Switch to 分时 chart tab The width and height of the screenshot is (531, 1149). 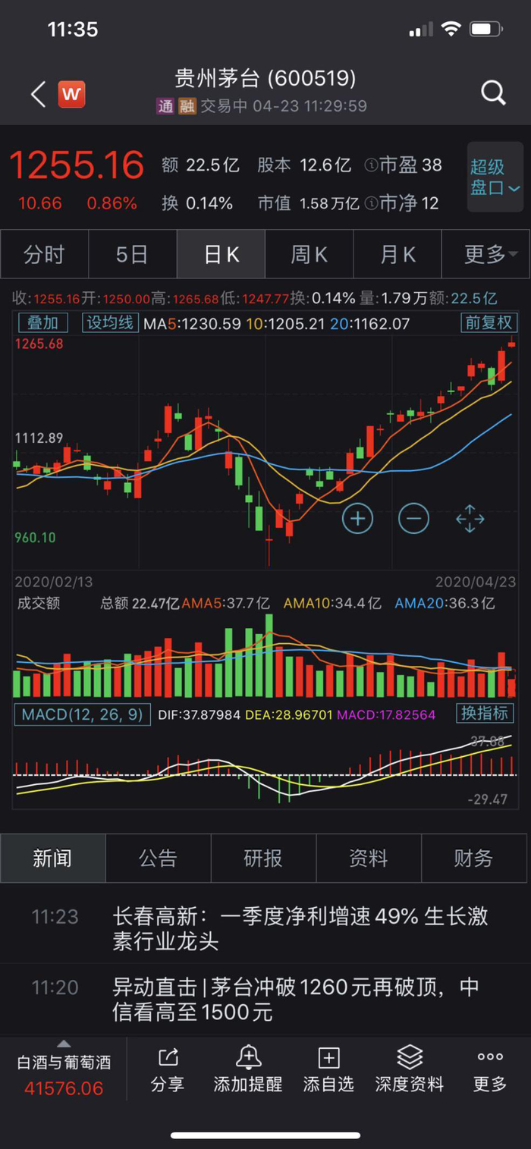[x=45, y=255]
